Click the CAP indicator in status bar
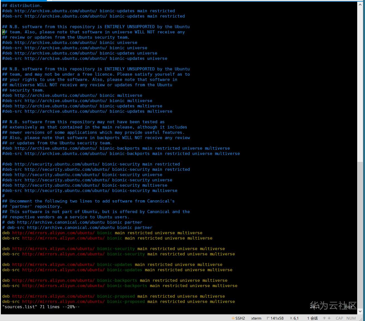 pos(339,318)
